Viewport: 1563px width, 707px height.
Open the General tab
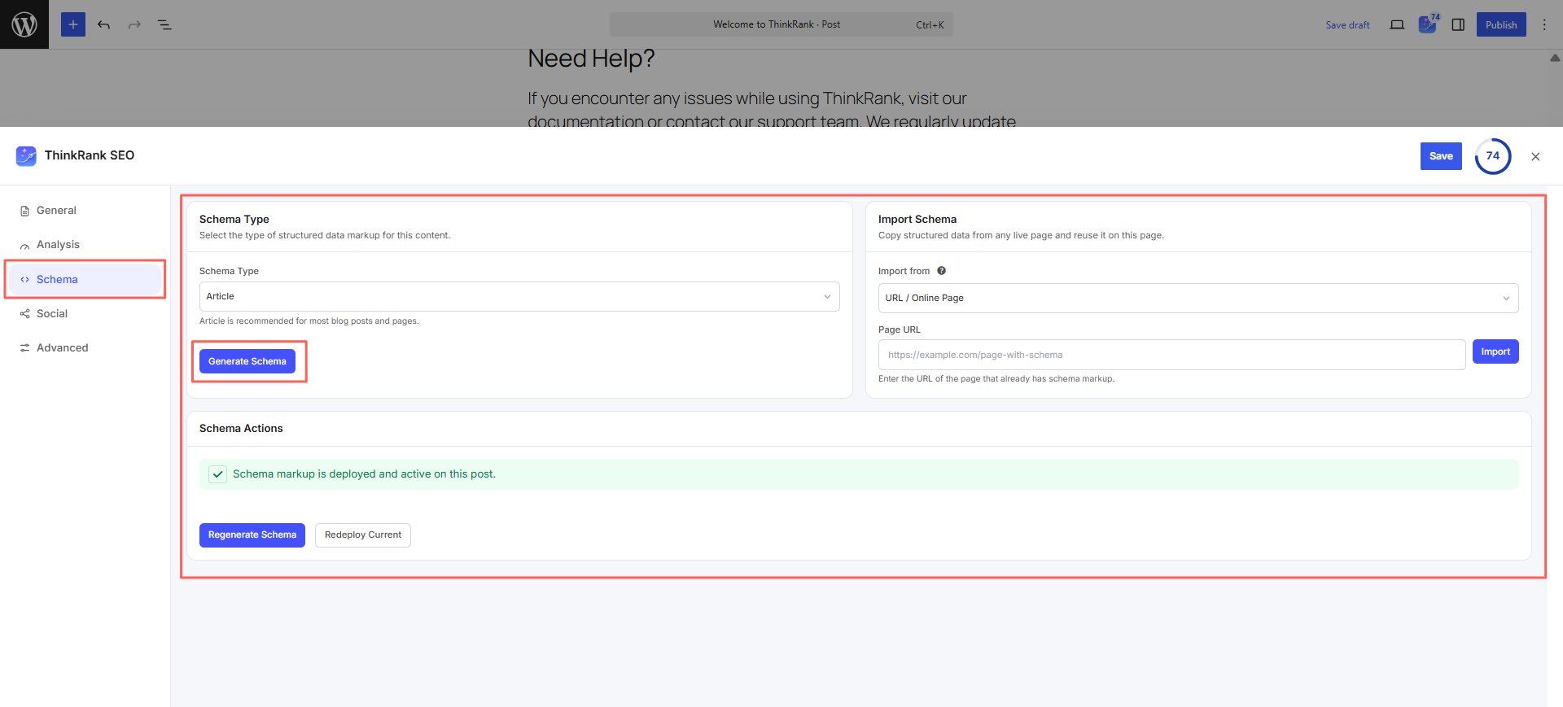pos(84,211)
